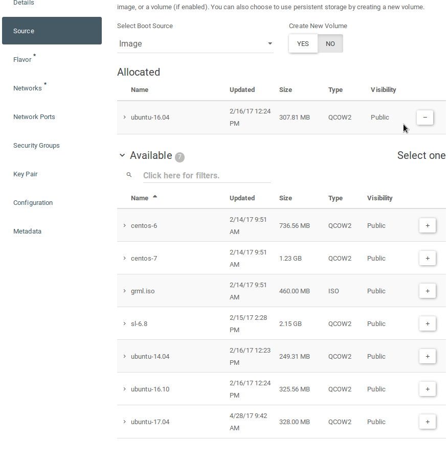Click the 460.00 MB size cell
Viewport: 448px width, 465px height.
[295, 291]
